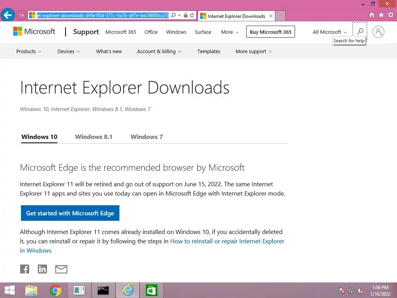Click the browser Forward arrow button

tap(21, 16)
